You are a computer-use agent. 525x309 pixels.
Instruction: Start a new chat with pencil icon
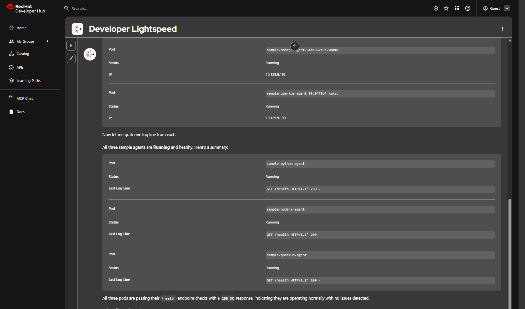(x=71, y=58)
